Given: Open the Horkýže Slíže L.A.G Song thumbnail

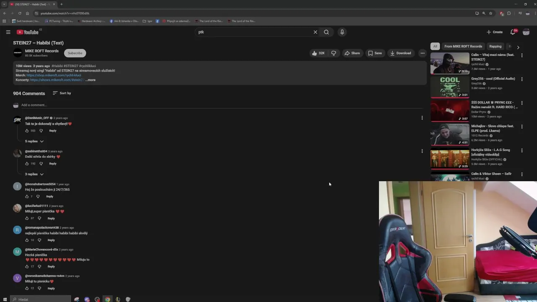Looking at the screenshot, I should pyautogui.click(x=450, y=158).
